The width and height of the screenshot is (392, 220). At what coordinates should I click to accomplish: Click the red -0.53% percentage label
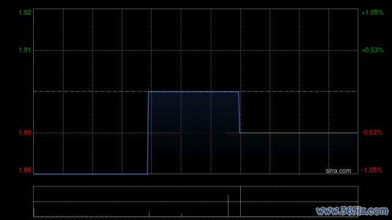coord(372,133)
